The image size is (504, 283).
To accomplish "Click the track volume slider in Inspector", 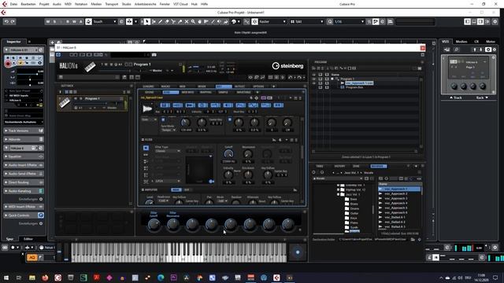I will coord(29,74).
